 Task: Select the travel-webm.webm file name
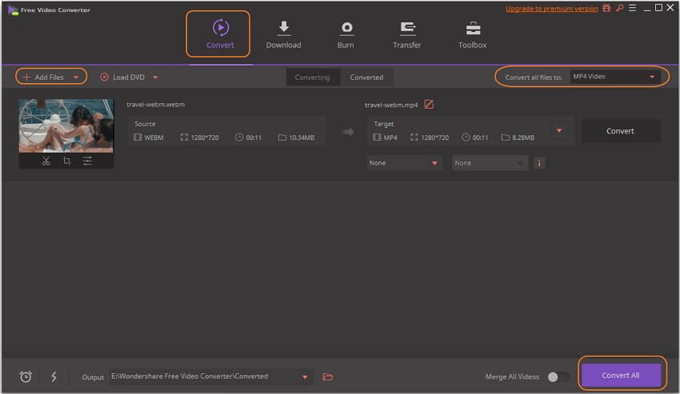[156, 105]
